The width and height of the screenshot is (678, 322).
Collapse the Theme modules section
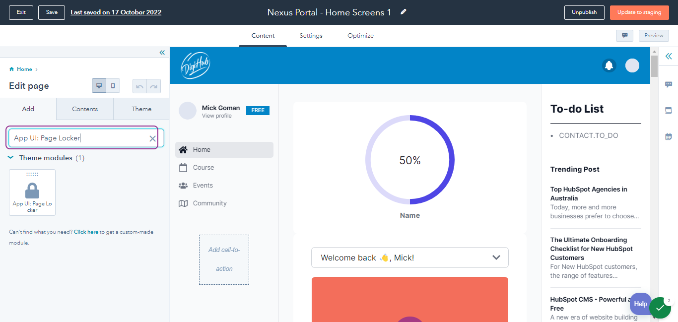(x=10, y=158)
